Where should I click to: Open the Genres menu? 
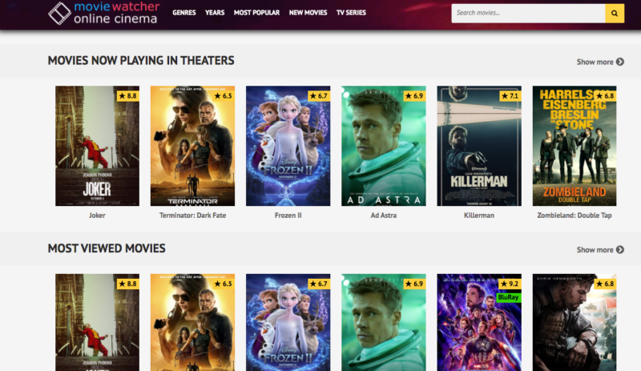(184, 13)
